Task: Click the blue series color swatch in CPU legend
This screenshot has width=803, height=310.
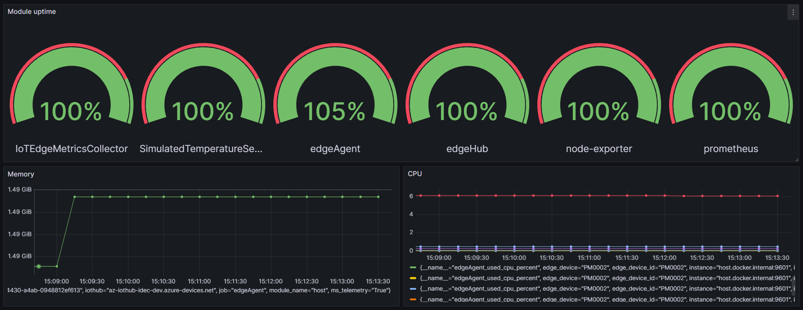Action: [413, 289]
